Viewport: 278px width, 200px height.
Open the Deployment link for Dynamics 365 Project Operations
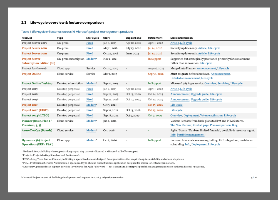pos(199,144)
